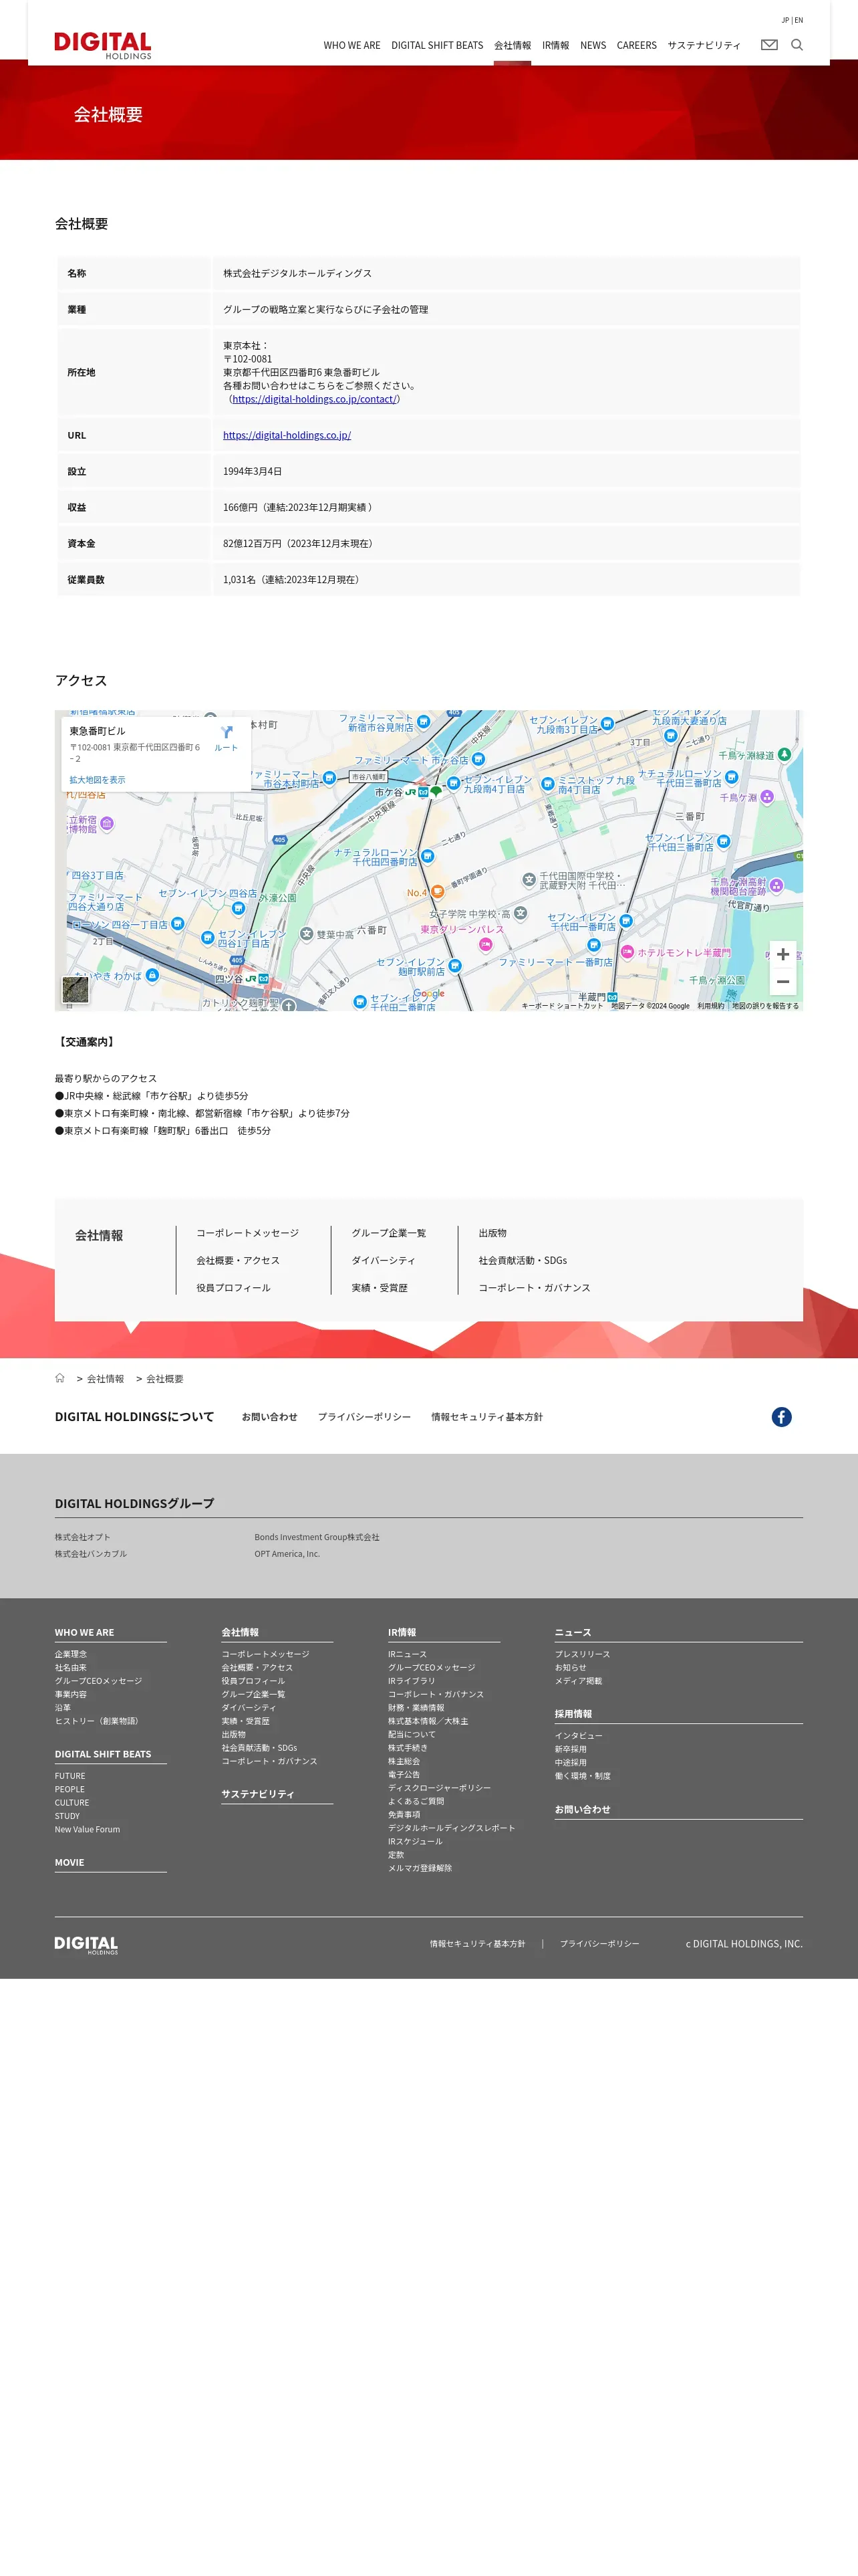Screen dimensions: 858x2576
Task: Open グループ企業一覧 in company info panel
Action: tap(388, 1233)
